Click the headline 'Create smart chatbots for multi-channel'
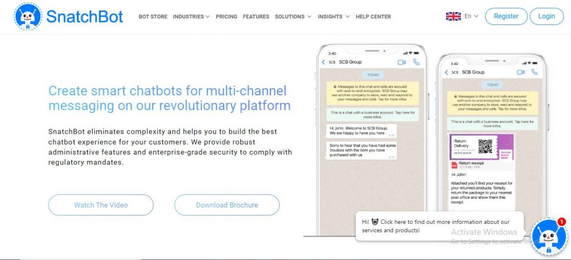 167,91
